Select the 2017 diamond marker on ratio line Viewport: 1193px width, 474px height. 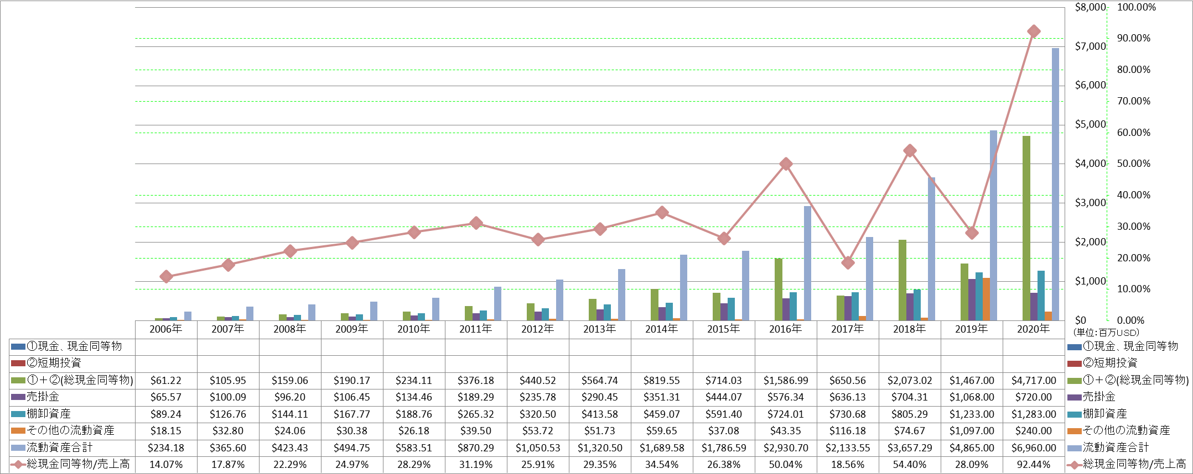click(848, 262)
